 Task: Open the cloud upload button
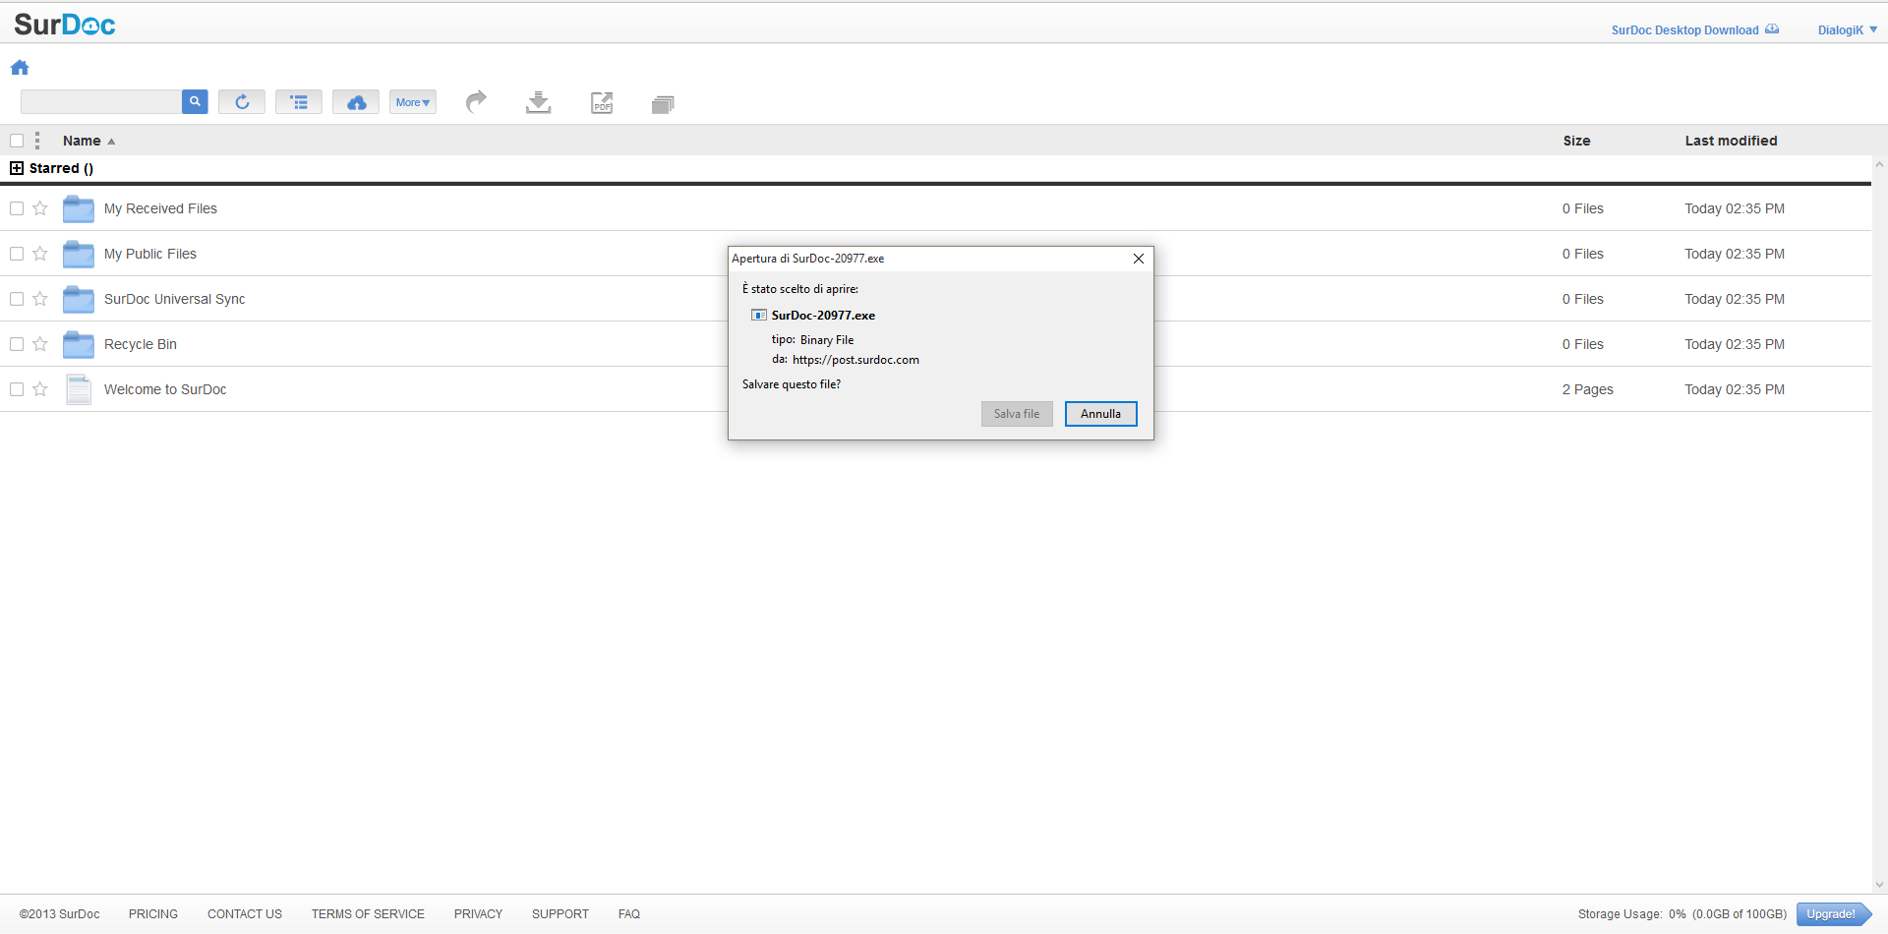[x=356, y=102]
